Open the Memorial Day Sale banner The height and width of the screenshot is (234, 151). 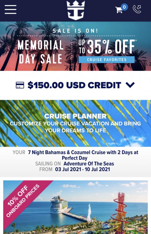[x=75, y=46]
